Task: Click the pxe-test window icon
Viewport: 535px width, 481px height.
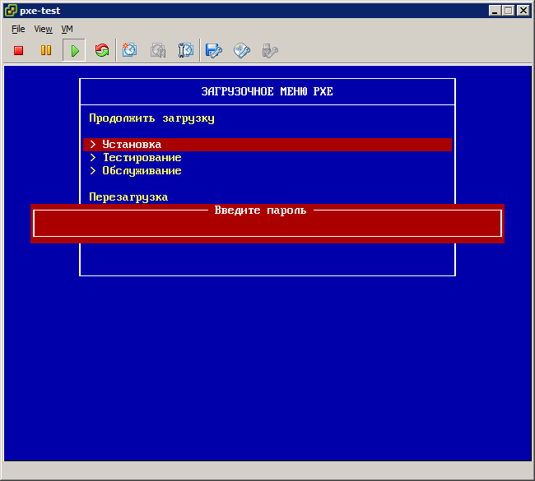Action: point(11,11)
